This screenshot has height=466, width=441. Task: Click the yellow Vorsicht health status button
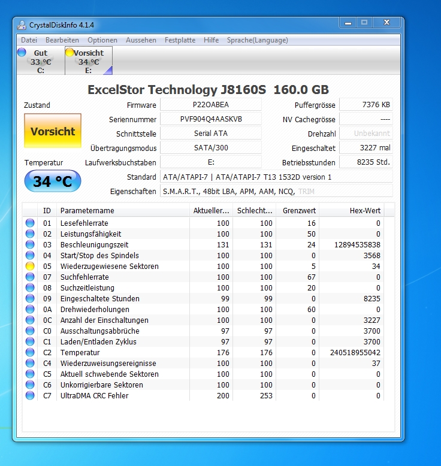[53, 131]
